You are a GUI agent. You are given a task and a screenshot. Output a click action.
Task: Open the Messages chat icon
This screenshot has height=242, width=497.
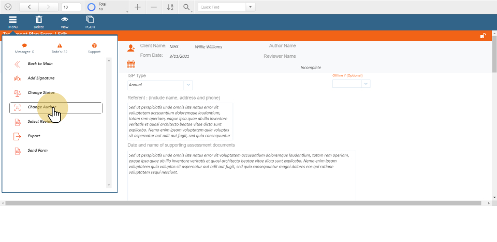24,46
